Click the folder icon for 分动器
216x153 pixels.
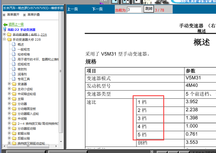click(14, 104)
